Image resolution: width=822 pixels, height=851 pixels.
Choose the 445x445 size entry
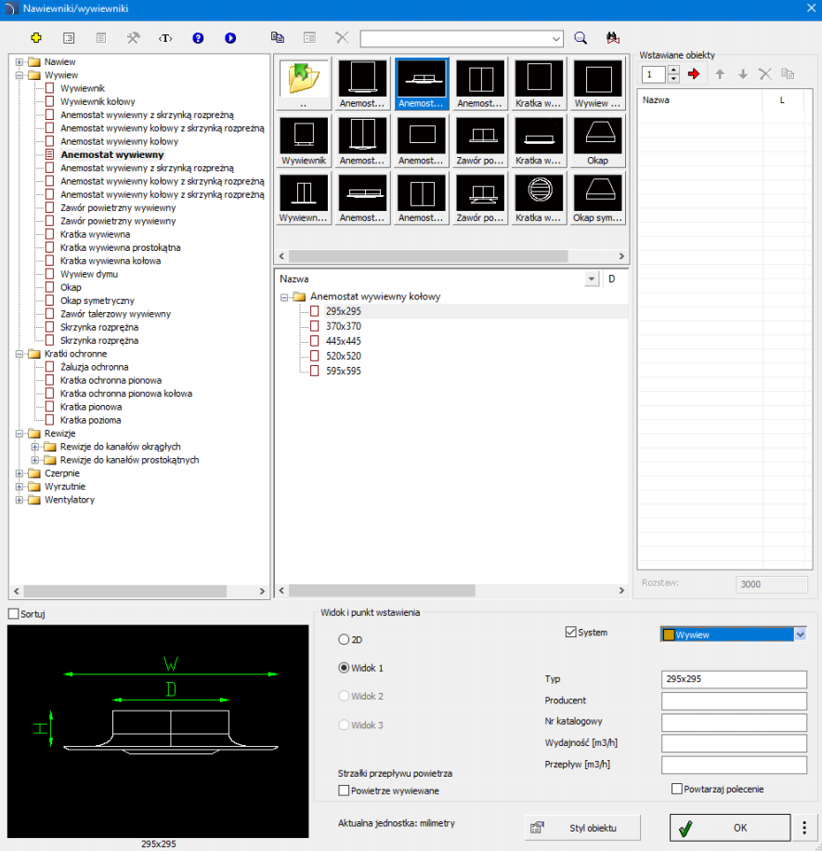(343, 341)
